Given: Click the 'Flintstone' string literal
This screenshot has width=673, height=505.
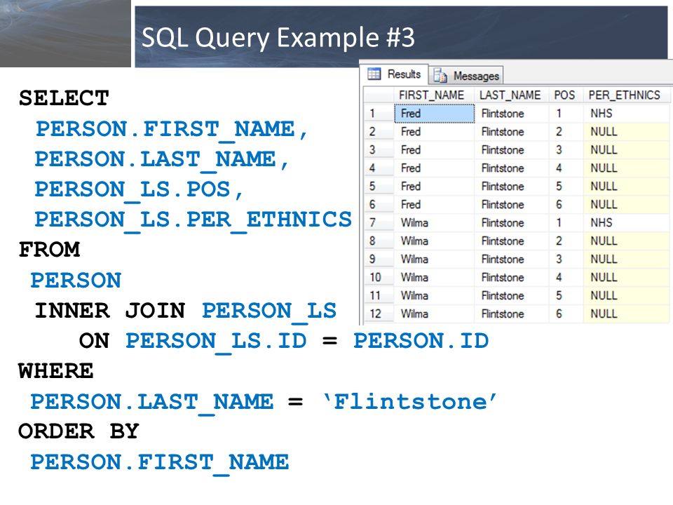Looking at the screenshot, I should click(410, 401).
